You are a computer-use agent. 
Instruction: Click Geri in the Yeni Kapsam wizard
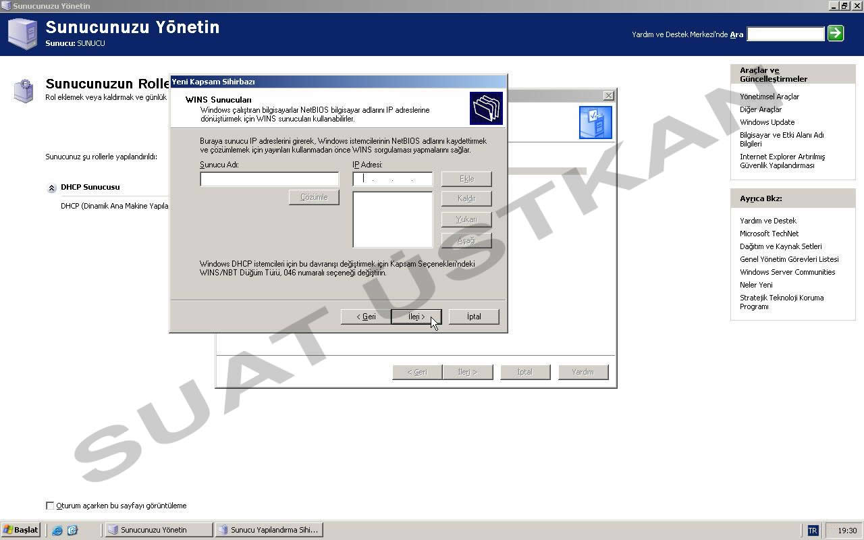[x=366, y=317]
